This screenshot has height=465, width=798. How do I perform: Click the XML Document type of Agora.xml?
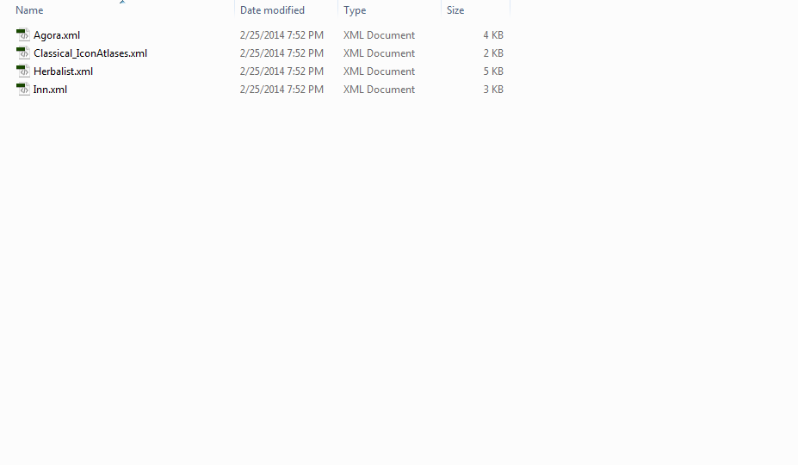click(379, 35)
